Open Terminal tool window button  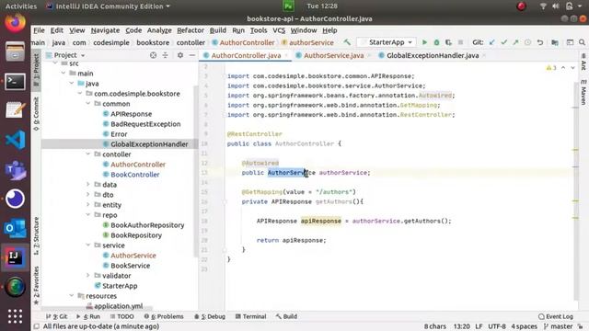click(x=250, y=316)
